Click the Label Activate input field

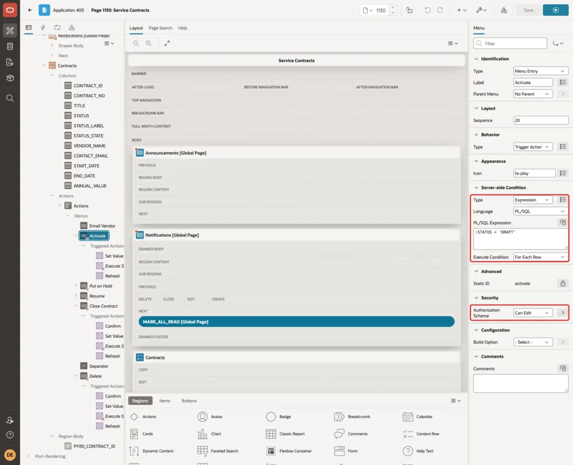(533, 83)
